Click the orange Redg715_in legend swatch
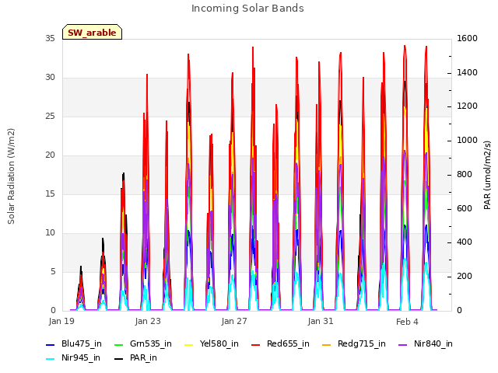Viewport: 498px width, 373px height. coord(327,345)
